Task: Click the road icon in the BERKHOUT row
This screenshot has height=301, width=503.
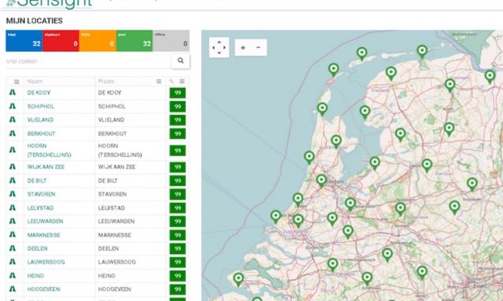Action: (x=13, y=133)
